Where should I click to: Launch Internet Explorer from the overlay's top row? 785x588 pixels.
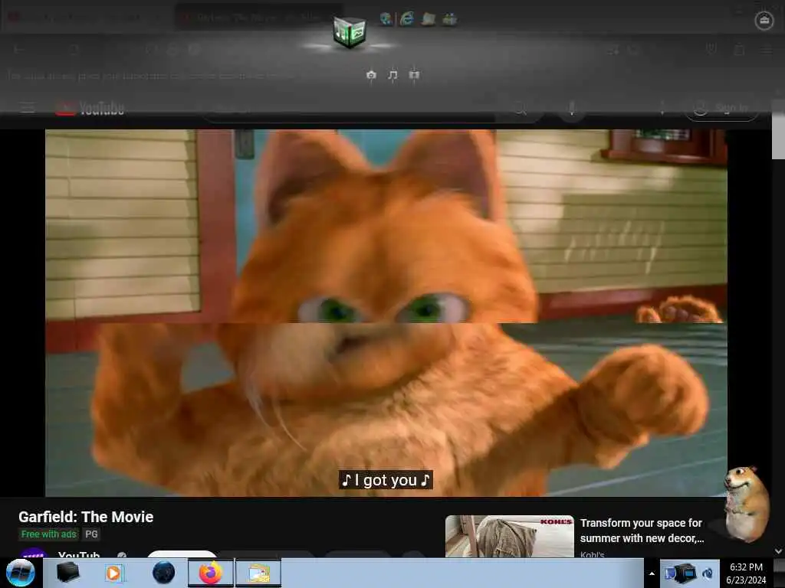coord(407,19)
